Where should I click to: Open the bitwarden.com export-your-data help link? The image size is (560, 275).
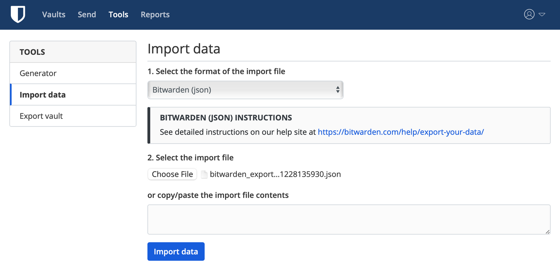coord(401,132)
